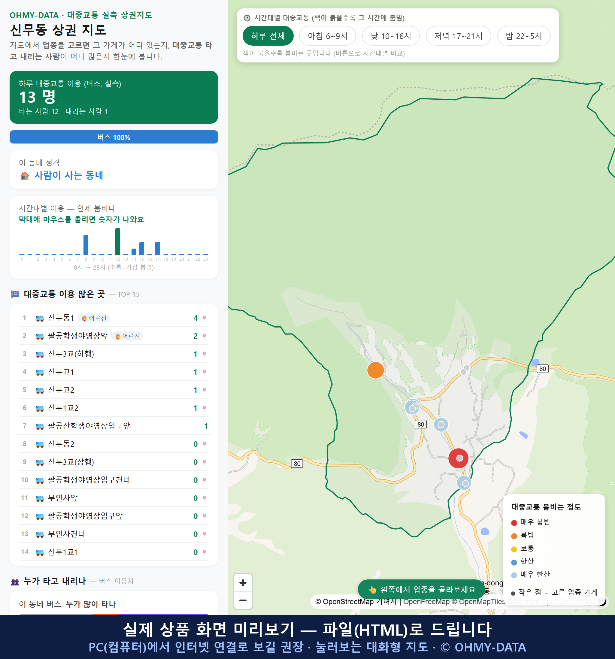Select the 신무1교1 stop row

[114, 552]
